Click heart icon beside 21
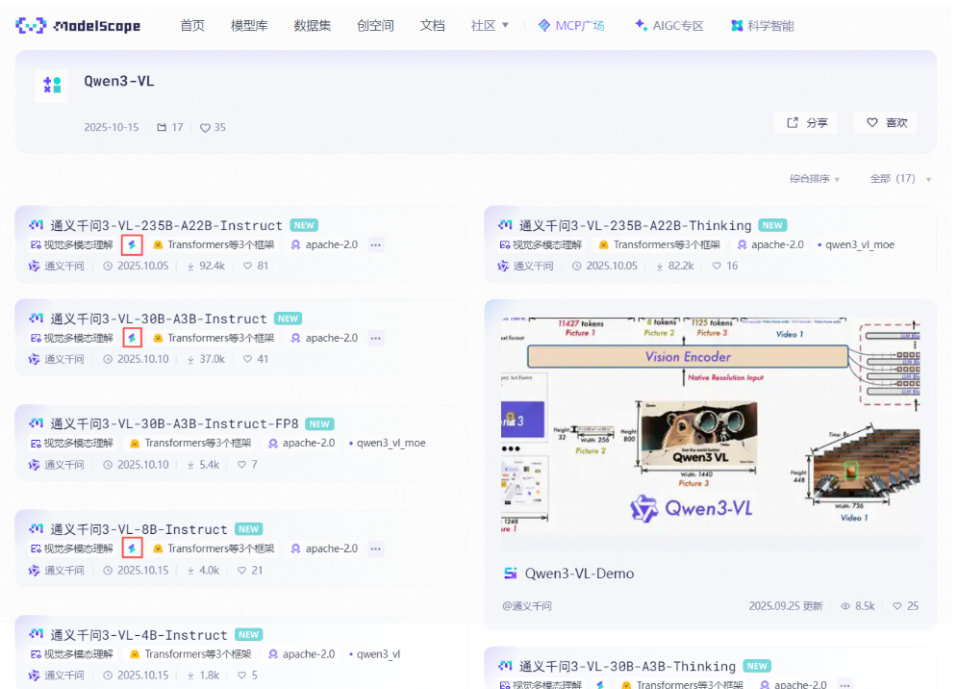 coord(242,571)
